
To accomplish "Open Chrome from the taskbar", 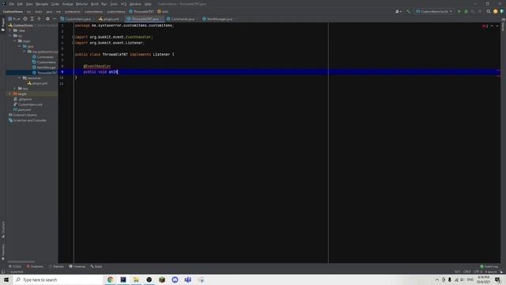I will [x=111, y=279].
